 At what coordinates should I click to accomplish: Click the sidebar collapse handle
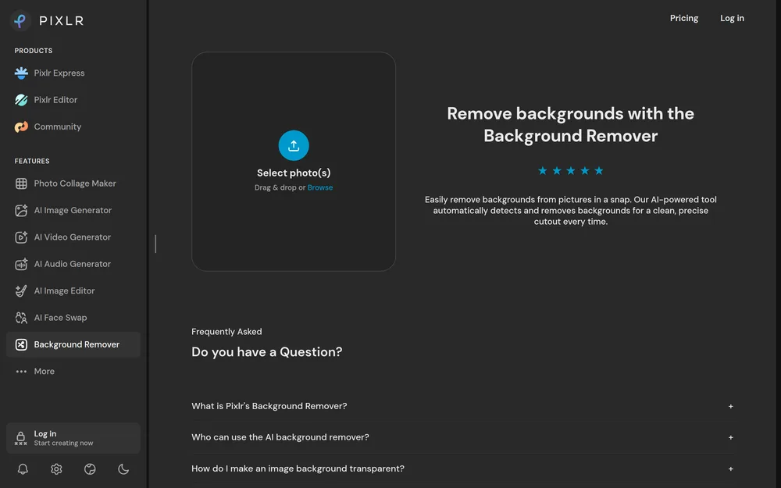tap(155, 244)
